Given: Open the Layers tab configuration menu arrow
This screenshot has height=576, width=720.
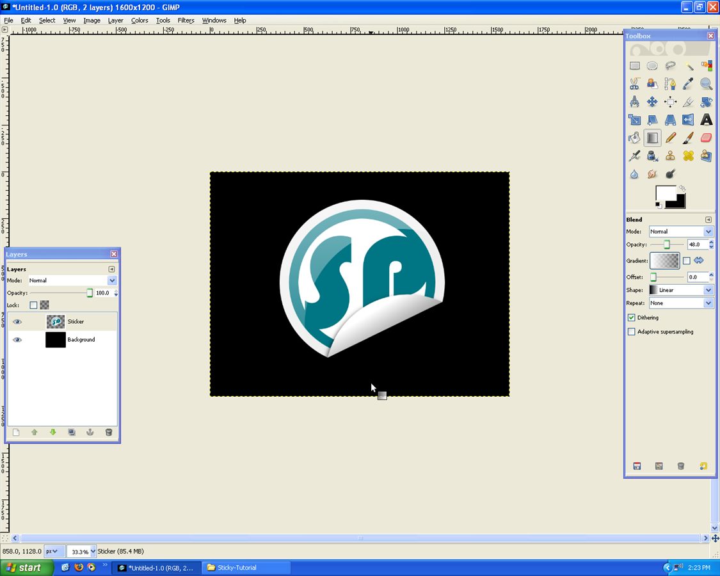Looking at the screenshot, I should [111, 269].
